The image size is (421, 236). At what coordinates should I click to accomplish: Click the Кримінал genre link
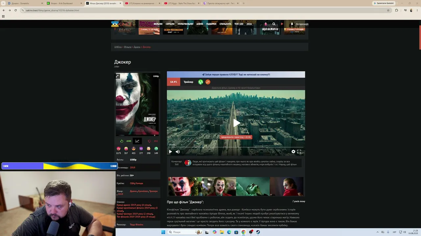[143, 191]
